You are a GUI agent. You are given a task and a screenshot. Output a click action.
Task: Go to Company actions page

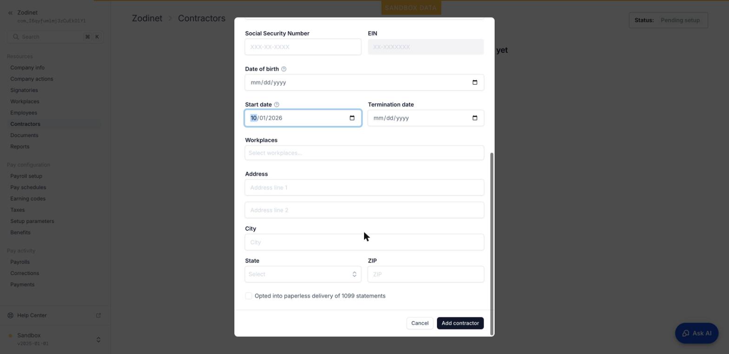(x=32, y=79)
